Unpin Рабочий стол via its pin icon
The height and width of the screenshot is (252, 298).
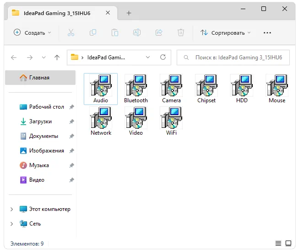pyautogui.click(x=72, y=107)
